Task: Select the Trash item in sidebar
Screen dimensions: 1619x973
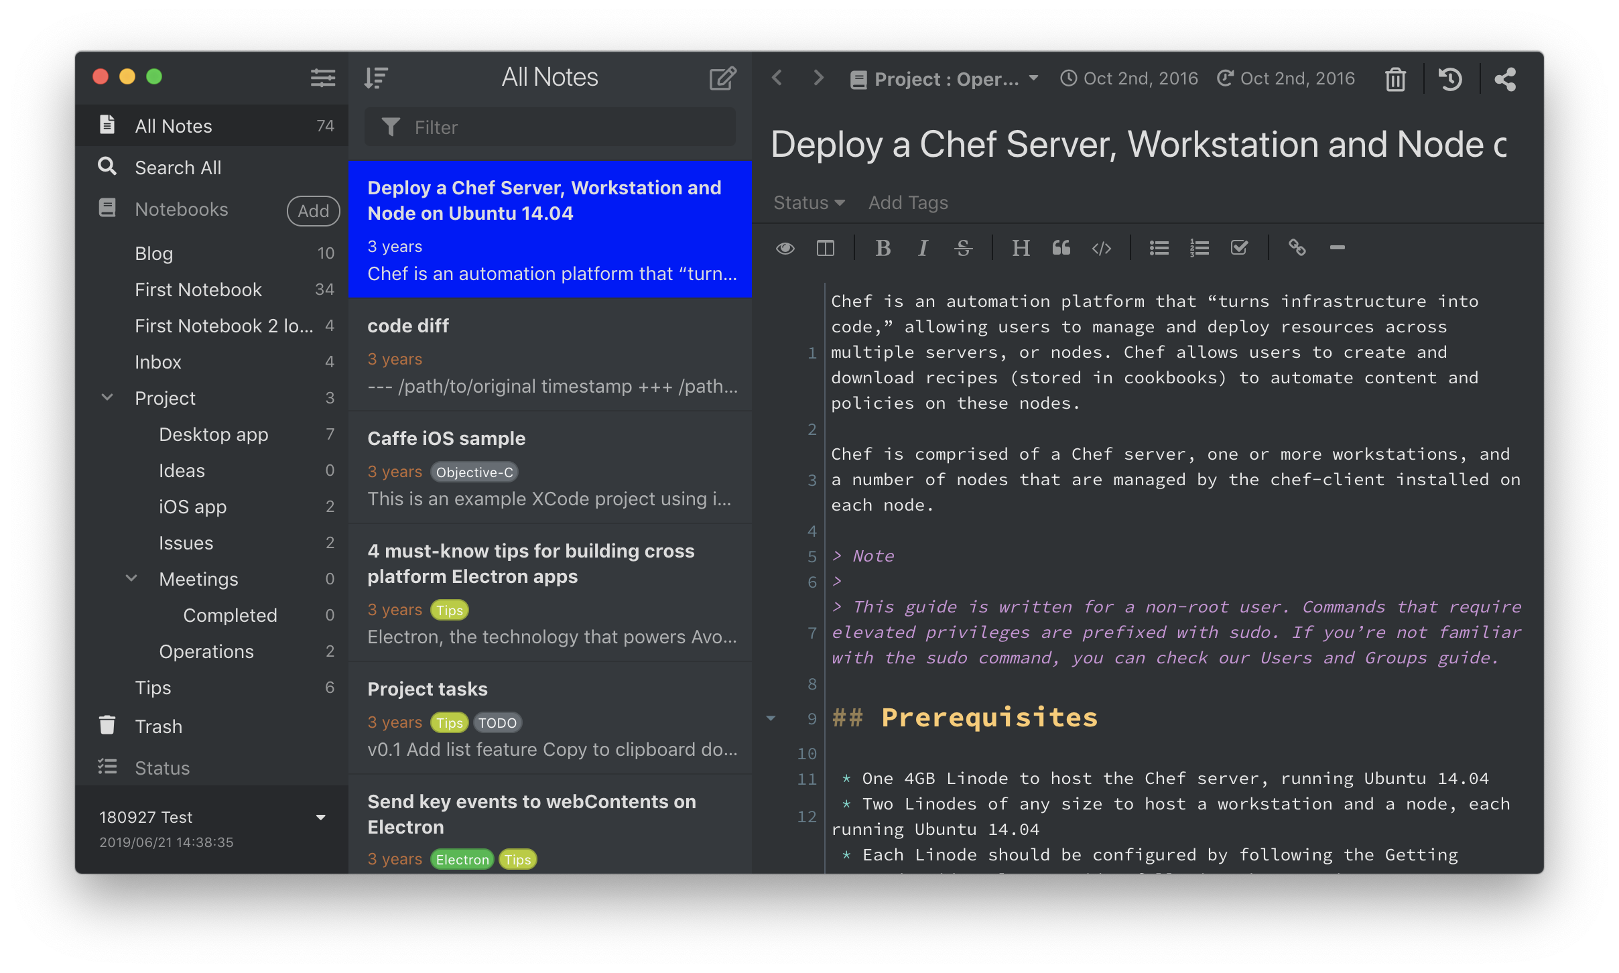Action: coord(158,726)
